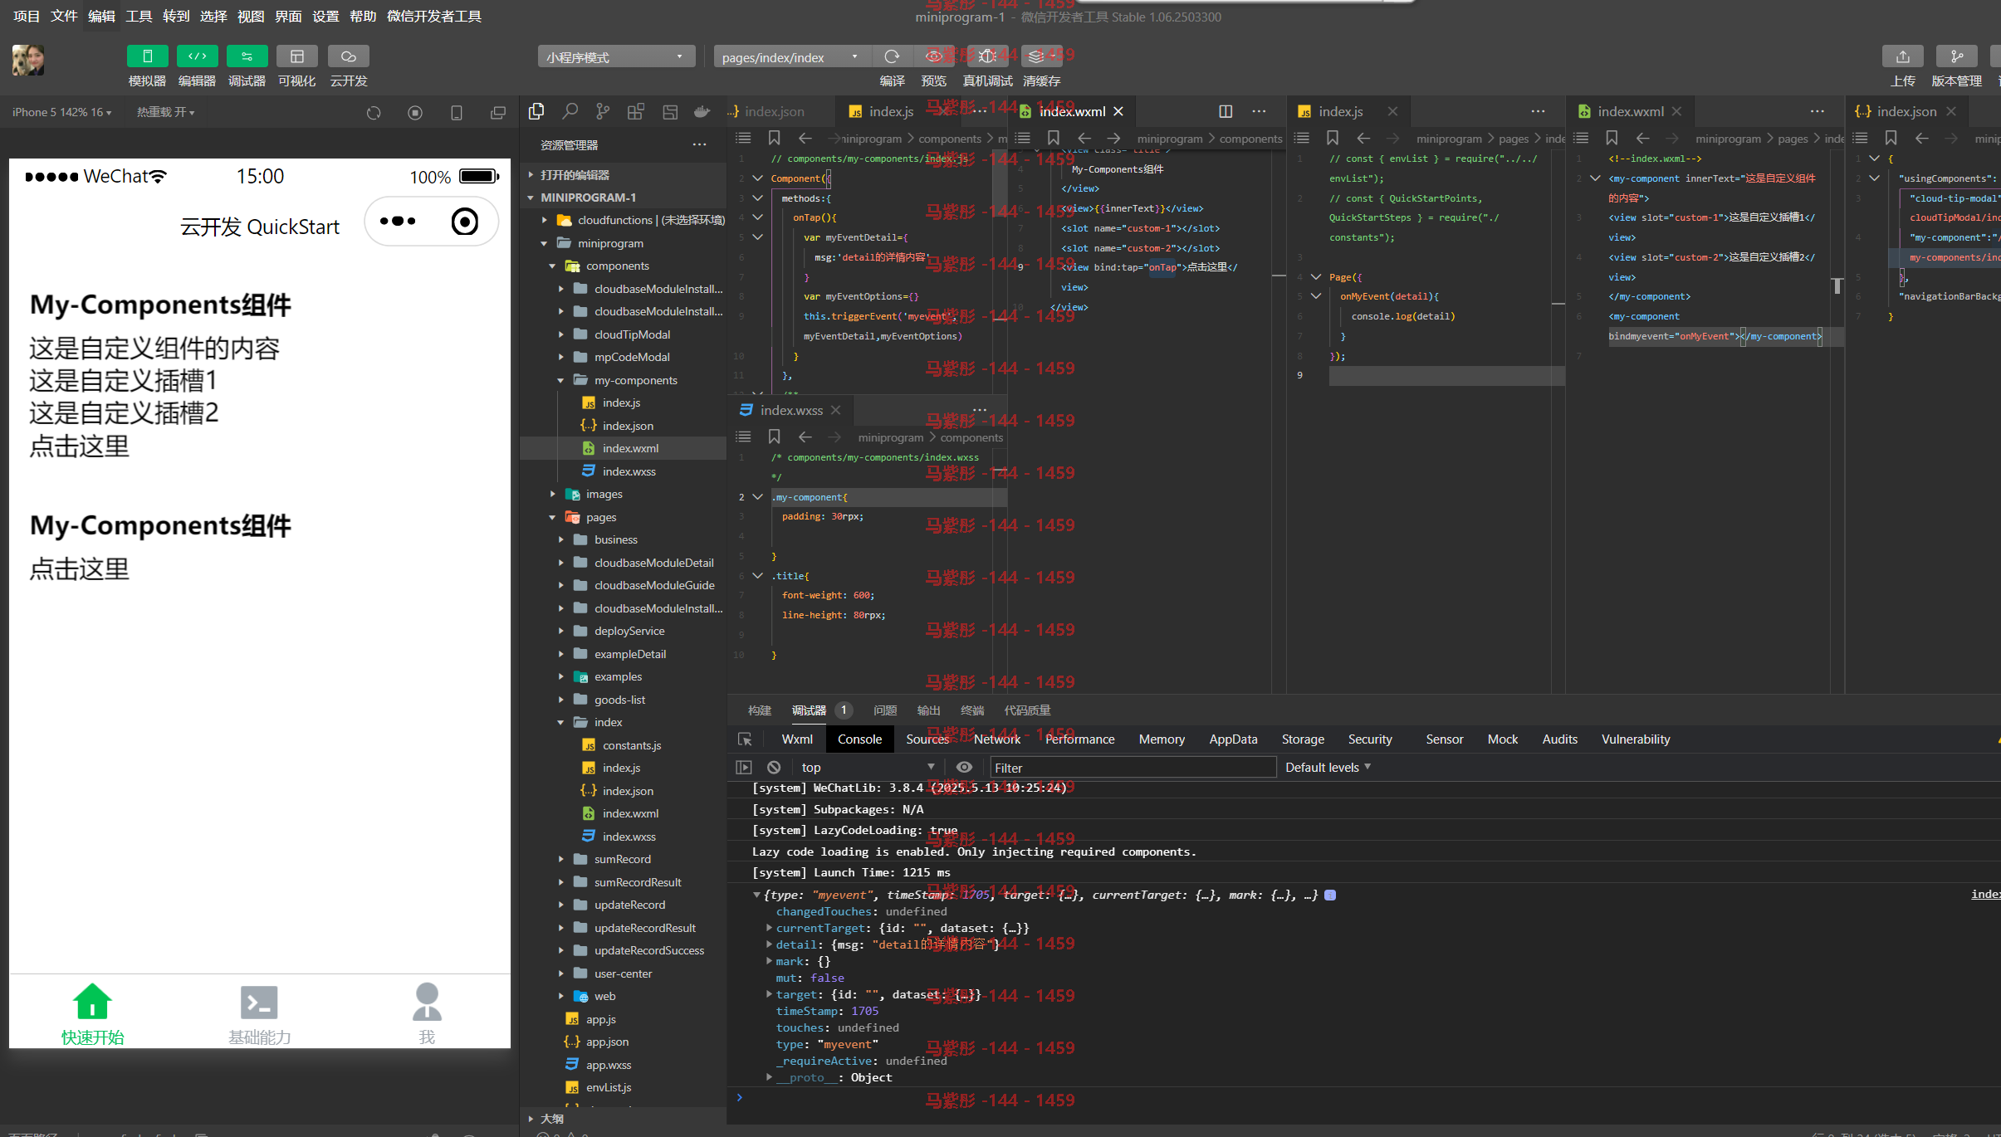Open the file explorer copy icon in sidebar

(536, 111)
